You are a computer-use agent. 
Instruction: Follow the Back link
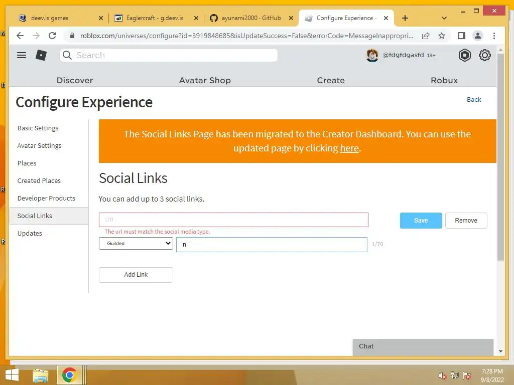(x=474, y=100)
